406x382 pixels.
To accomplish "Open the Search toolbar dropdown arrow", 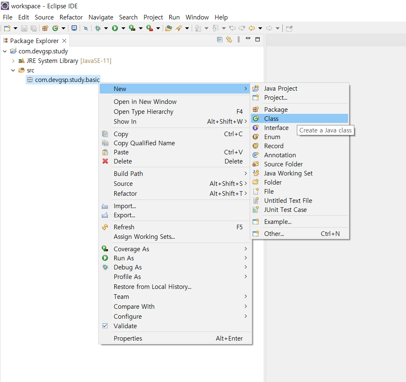I will tap(187, 28).
